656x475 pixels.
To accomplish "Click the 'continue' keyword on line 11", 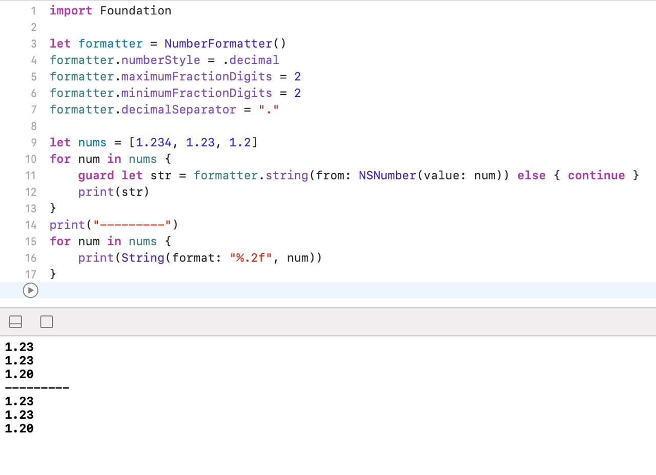I will (597, 175).
